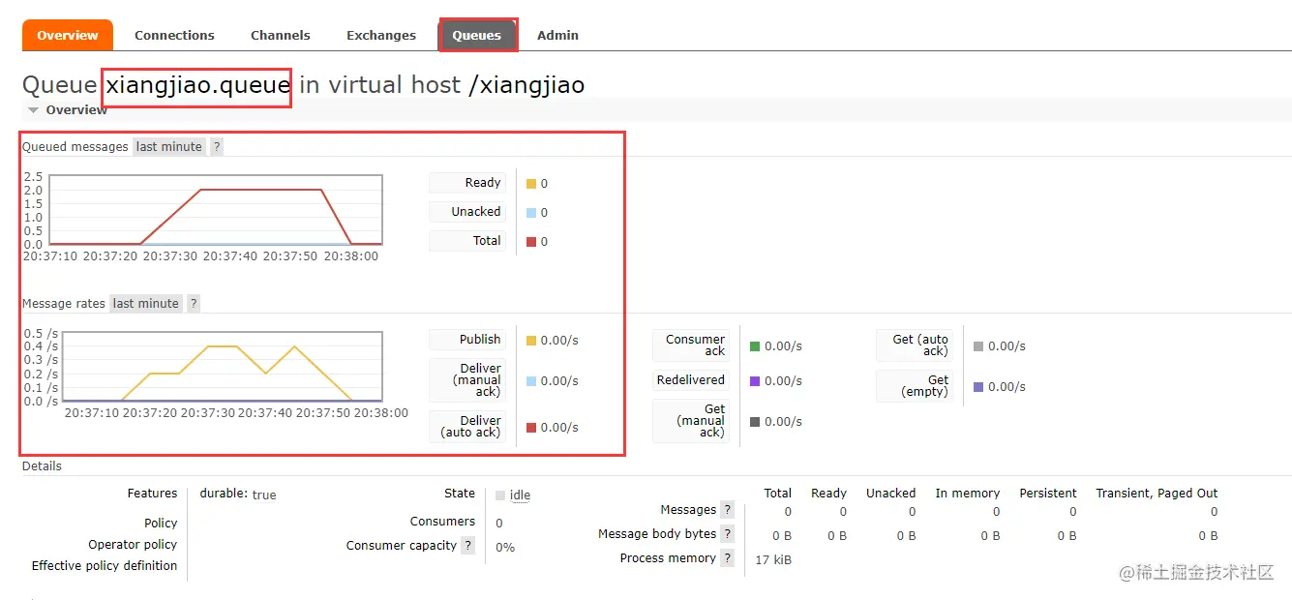
Task: Click the Deliver (auto ack) label
Action: click(x=467, y=427)
